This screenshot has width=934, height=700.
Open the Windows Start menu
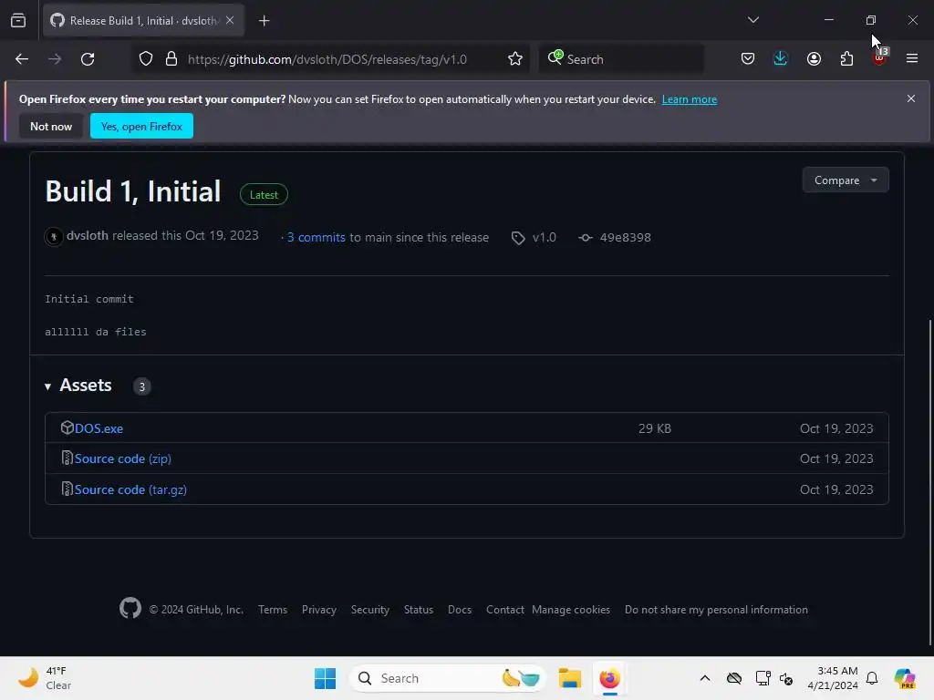[326, 678]
